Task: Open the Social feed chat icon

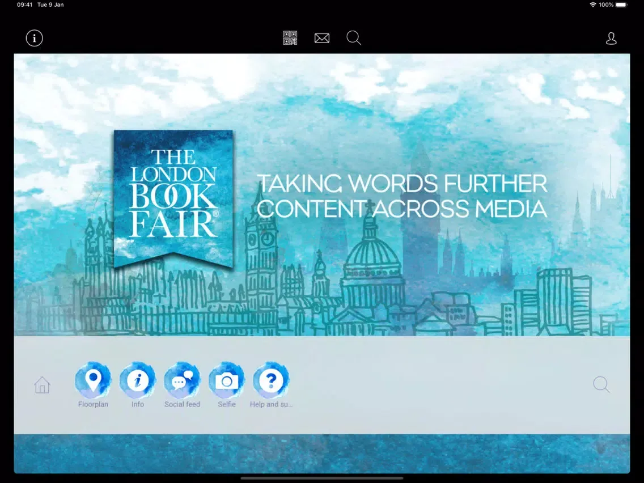Action: click(x=182, y=380)
